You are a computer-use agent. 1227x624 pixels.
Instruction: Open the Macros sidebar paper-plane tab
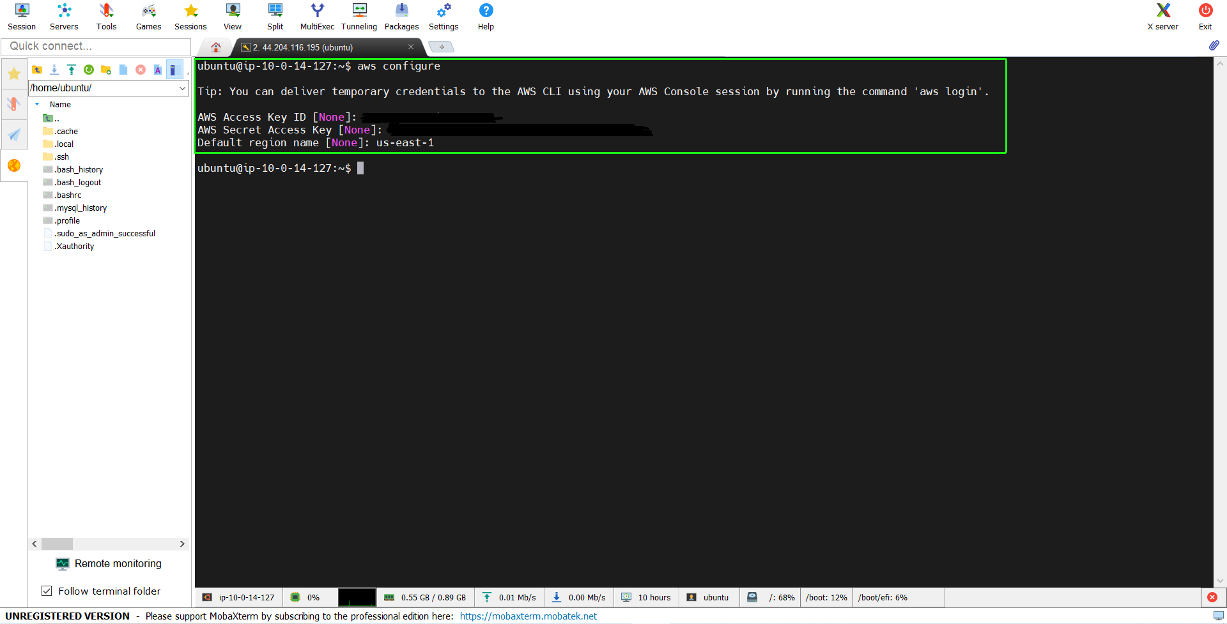coord(14,135)
